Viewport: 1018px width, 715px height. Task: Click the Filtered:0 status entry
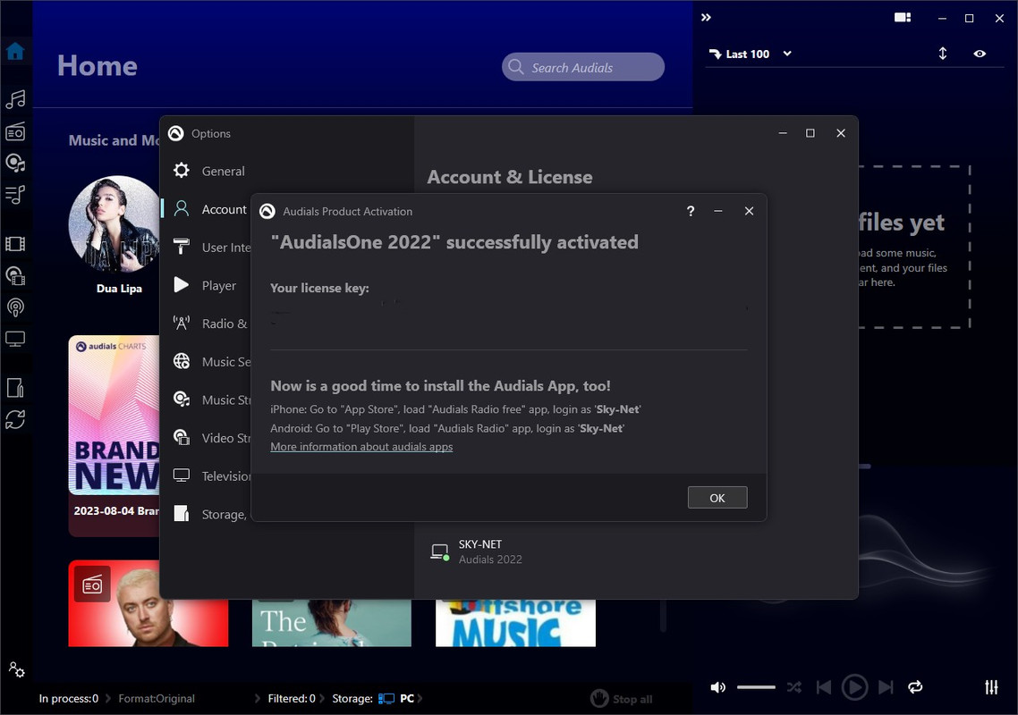(292, 699)
